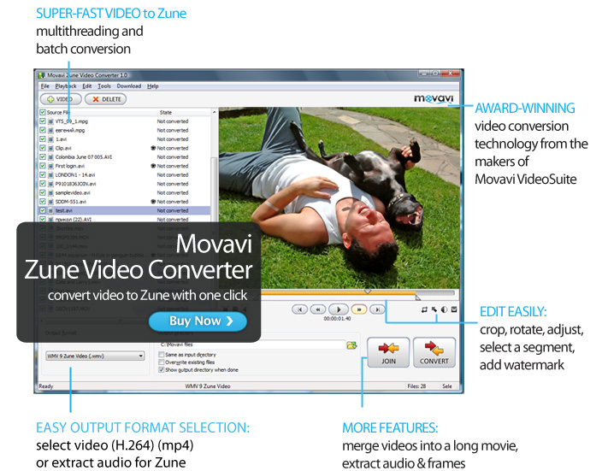Jump to start of video
This screenshot has height=471, width=608.
pyautogui.click(x=299, y=309)
